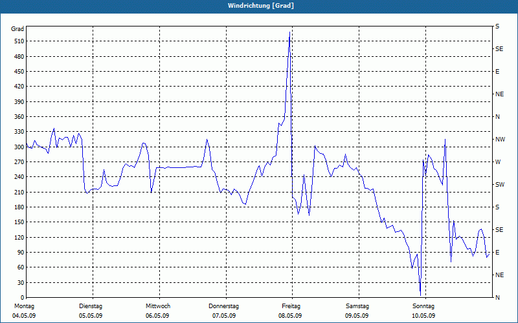The image size is (518, 323).
Task: Select the date 05.05.09
Action: 91,316
